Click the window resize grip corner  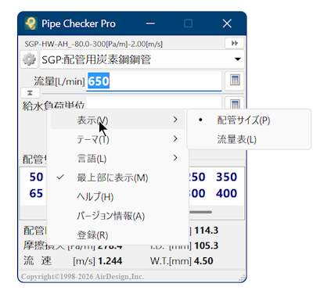point(242,278)
